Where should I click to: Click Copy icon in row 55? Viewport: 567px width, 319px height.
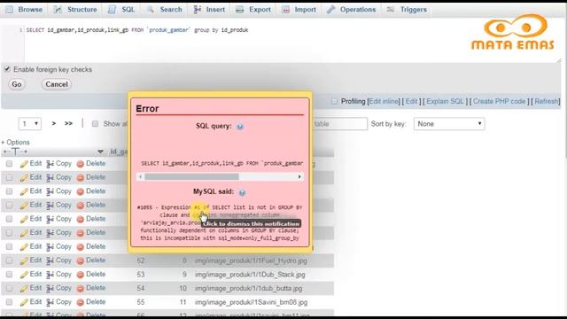coord(50,302)
